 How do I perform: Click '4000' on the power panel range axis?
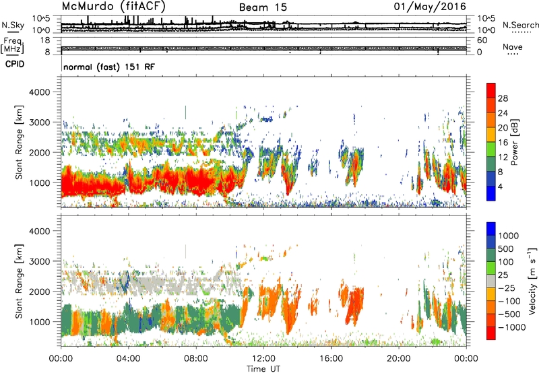(39, 92)
